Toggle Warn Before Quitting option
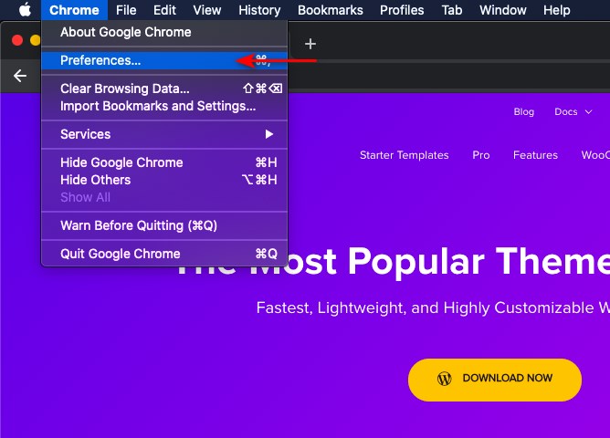 point(164,225)
